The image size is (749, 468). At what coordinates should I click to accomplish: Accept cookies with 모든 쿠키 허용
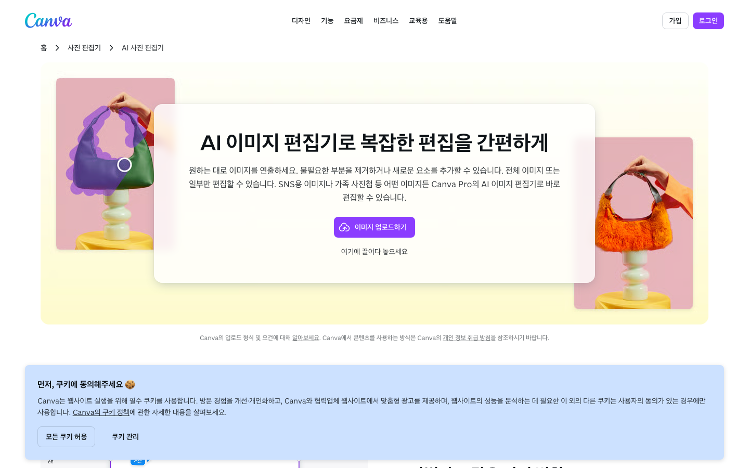[66, 437]
